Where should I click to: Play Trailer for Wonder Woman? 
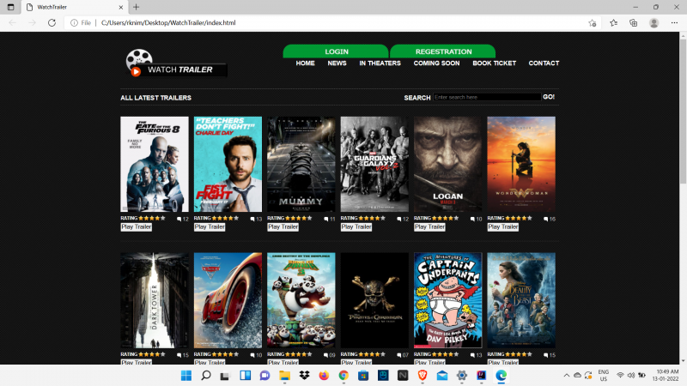pyautogui.click(x=503, y=227)
